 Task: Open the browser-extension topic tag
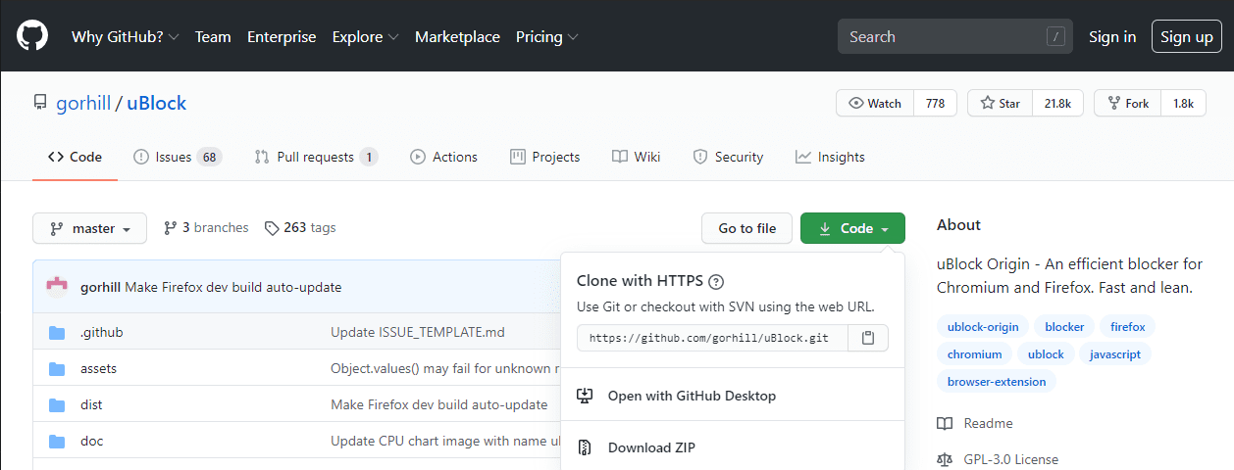[997, 381]
